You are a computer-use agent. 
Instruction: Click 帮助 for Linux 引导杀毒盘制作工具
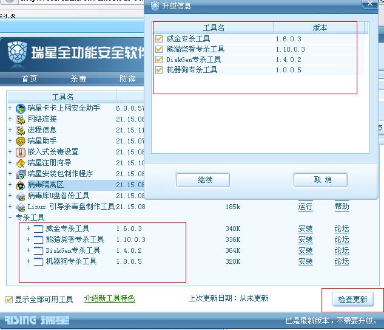point(342,207)
